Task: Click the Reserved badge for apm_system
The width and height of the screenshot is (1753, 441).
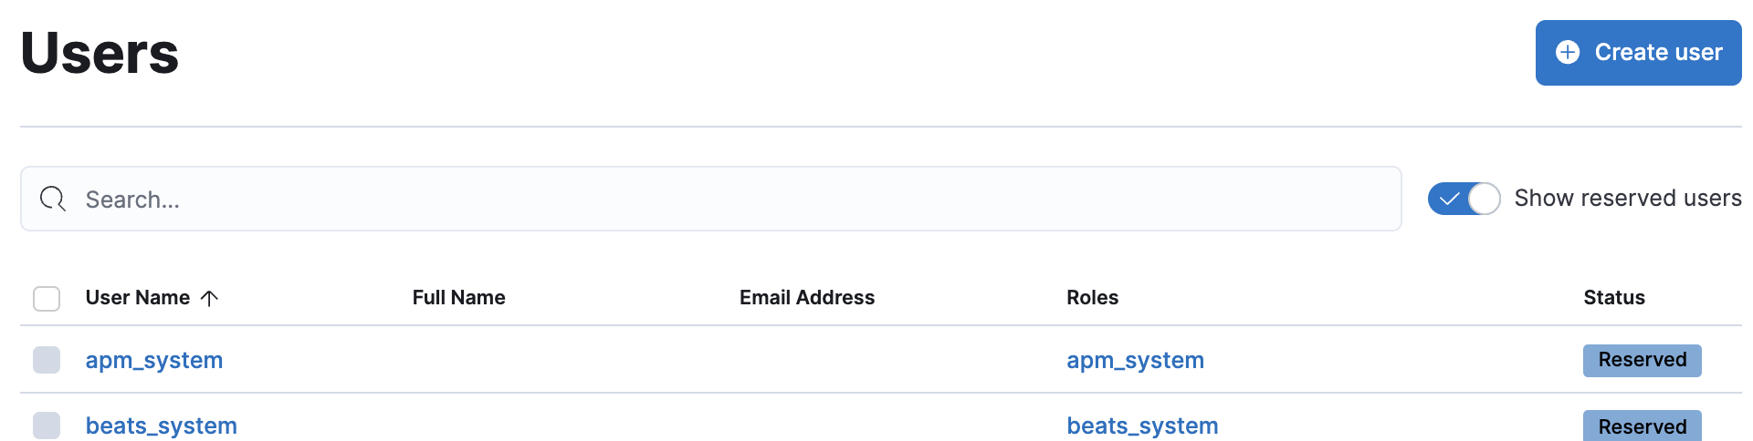Action: coord(1642,360)
